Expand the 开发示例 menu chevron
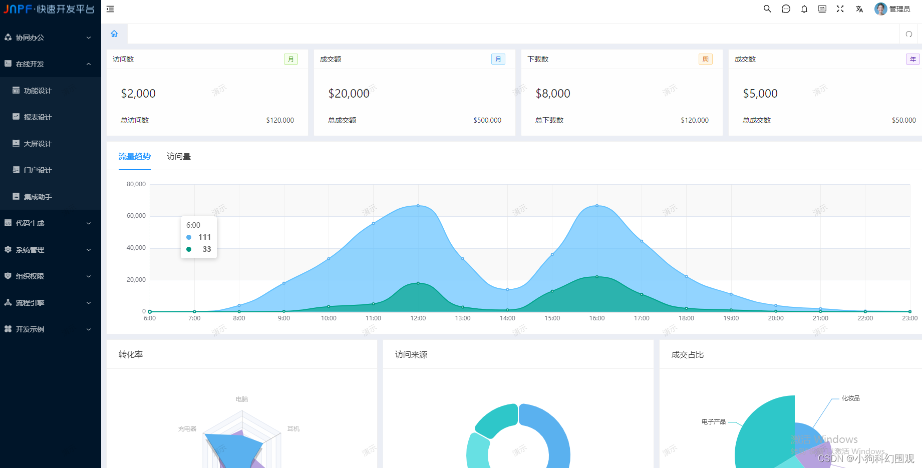 pos(89,329)
